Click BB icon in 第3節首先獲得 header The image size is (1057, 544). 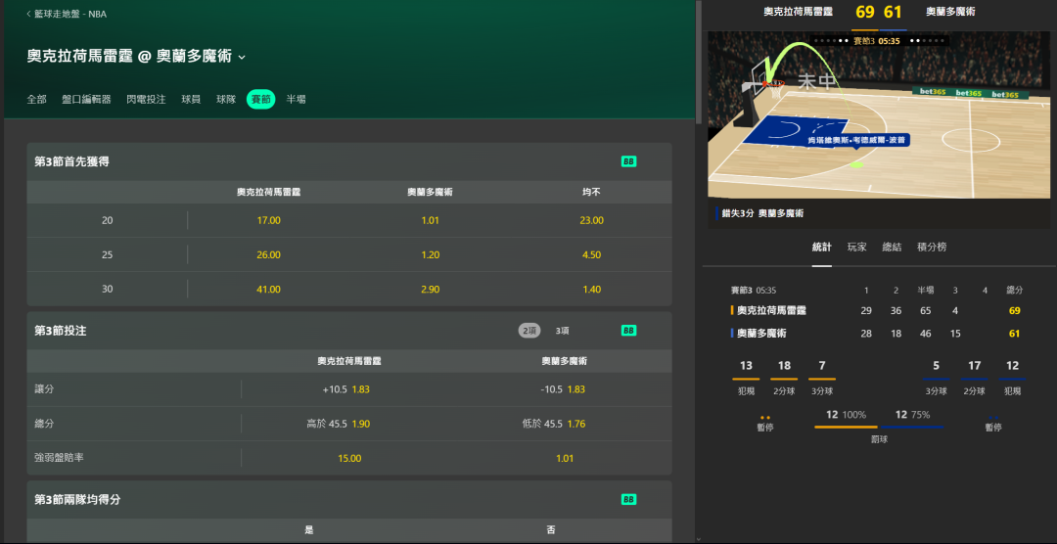pos(628,161)
